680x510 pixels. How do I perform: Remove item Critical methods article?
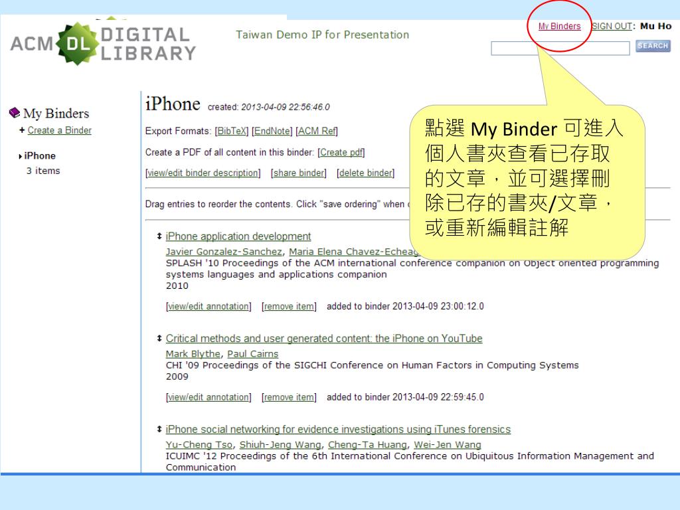tap(290, 397)
